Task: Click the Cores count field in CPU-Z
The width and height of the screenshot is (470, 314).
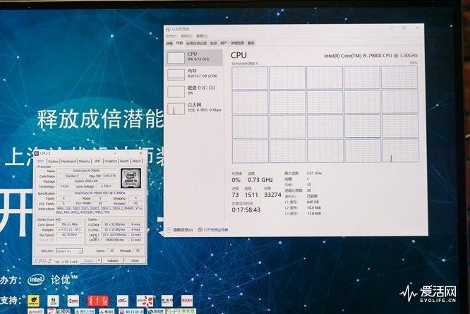Action: 112,250
